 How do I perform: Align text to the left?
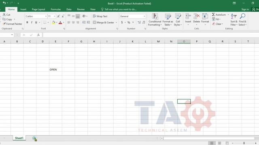click(x=69, y=23)
